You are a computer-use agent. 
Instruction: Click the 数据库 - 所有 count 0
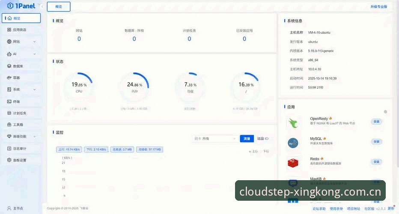click(x=134, y=39)
